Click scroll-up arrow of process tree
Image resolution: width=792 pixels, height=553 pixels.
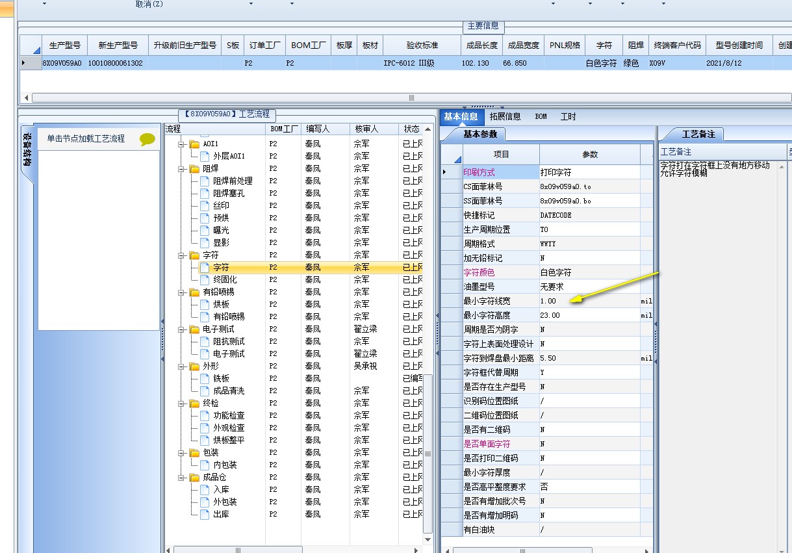[x=428, y=129]
